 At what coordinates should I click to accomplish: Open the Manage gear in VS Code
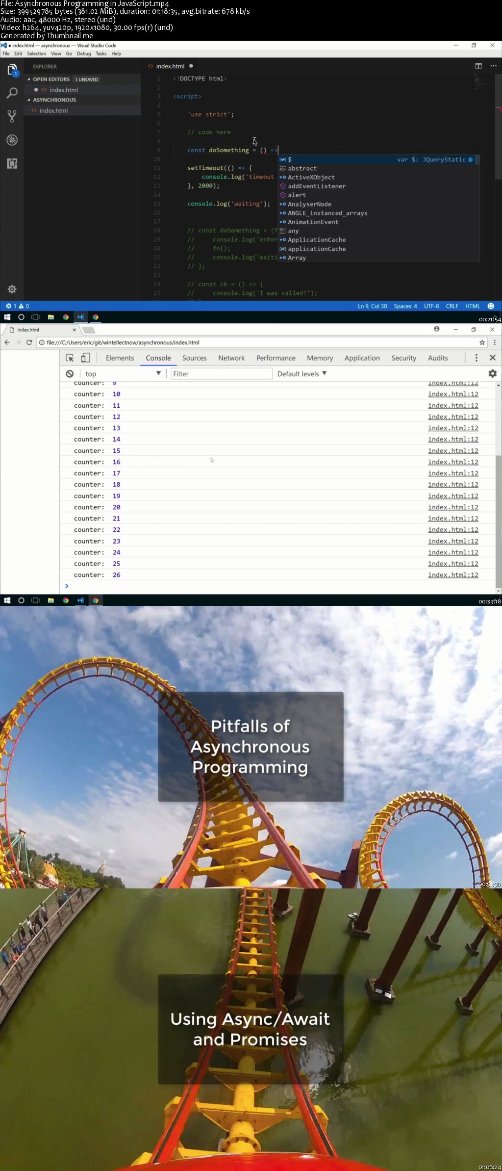point(12,289)
